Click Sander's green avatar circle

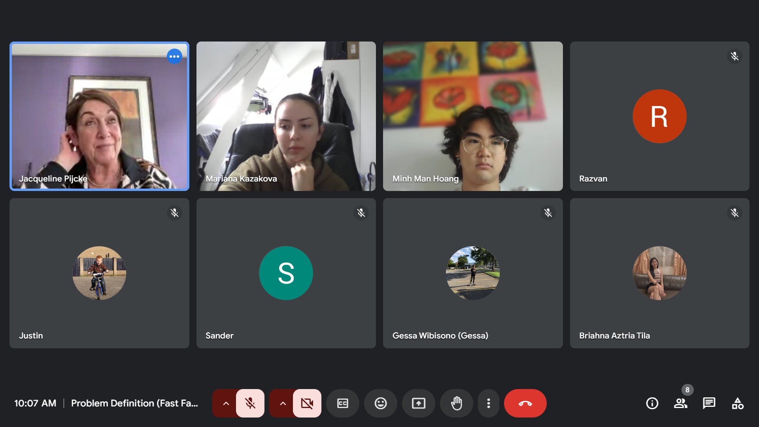click(286, 273)
